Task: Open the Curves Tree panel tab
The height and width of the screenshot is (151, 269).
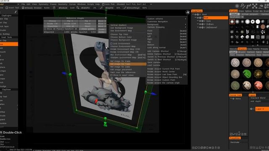Action: (x=235, y=95)
